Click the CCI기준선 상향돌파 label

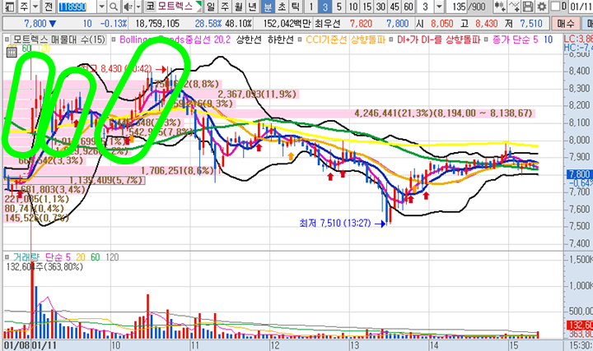pos(345,39)
